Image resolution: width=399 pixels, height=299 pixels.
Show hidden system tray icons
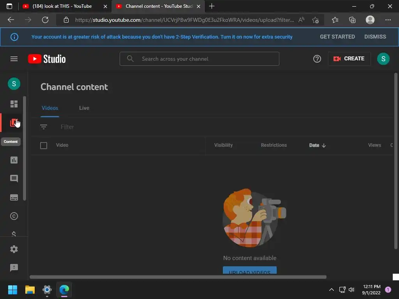coord(331,290)
